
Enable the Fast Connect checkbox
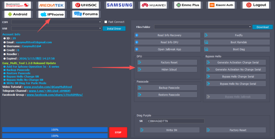click(106, 22)
